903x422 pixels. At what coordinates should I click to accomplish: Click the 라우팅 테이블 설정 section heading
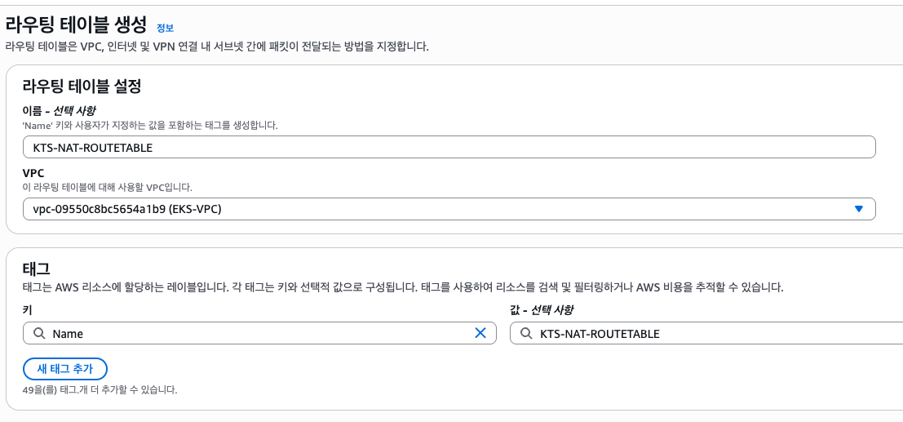point(82,87)
